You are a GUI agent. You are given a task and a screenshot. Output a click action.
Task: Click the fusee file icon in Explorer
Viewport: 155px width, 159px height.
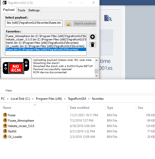(5, 115)
